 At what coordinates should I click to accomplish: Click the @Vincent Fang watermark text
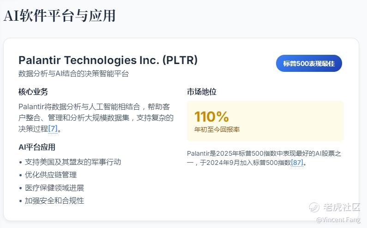coord(337,220)
